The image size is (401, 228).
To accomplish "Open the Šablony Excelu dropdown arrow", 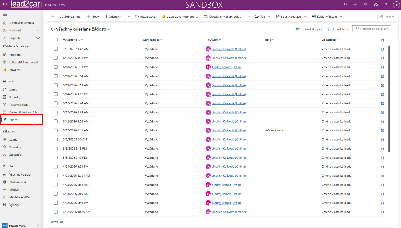I will 341,16.
